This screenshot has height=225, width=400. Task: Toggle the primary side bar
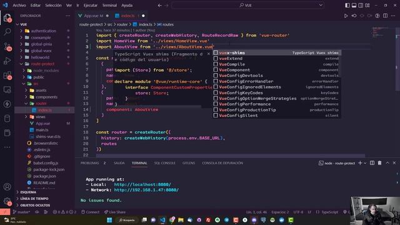(347, 5)
